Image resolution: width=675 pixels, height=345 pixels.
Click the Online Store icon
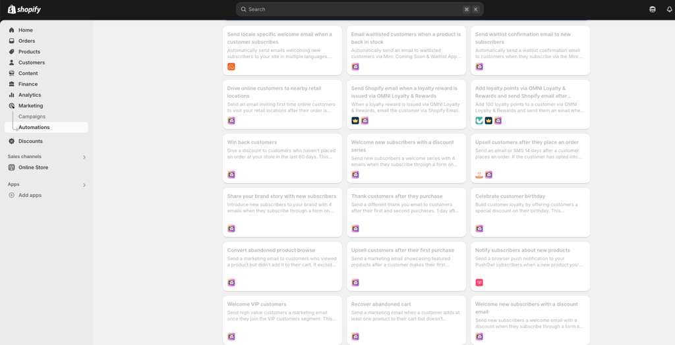12,167
